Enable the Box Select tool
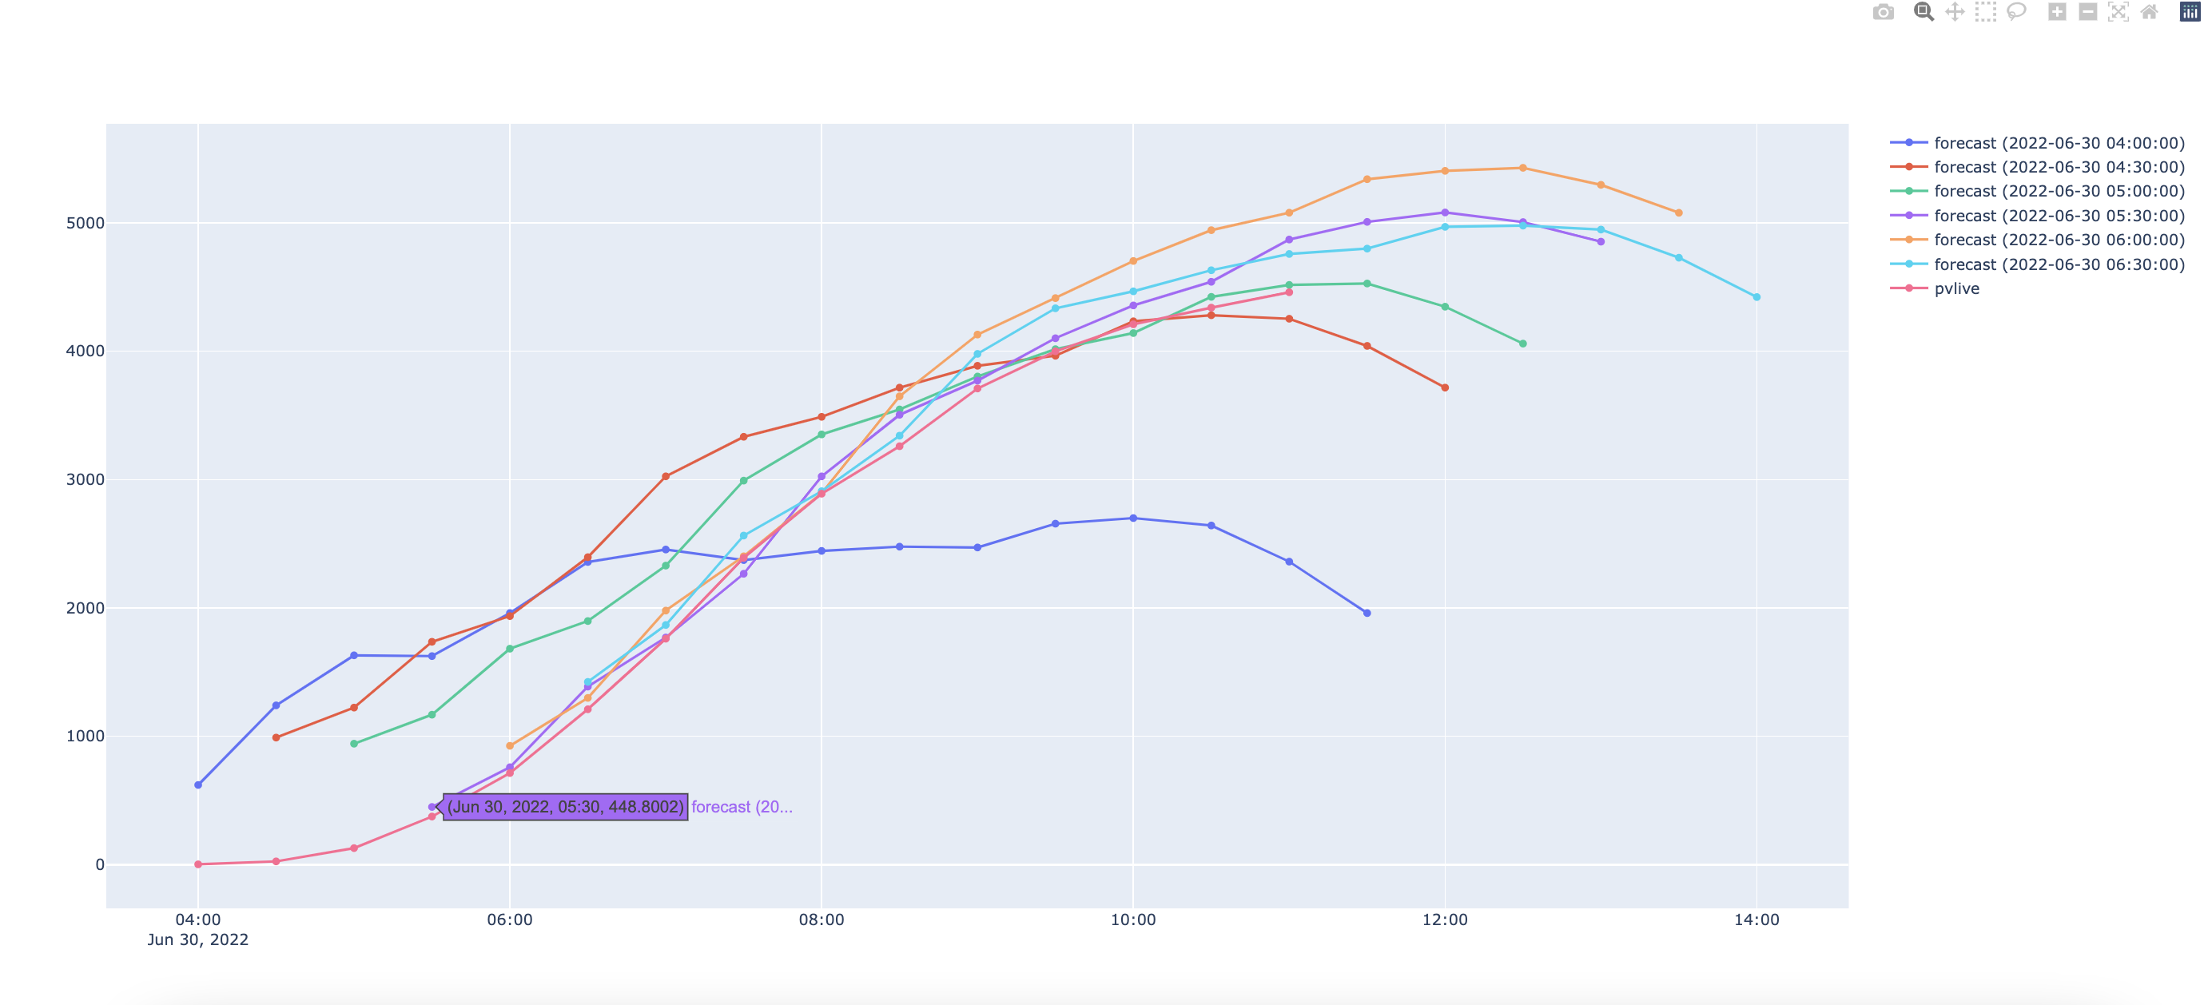This screenshot has width=2204, height=1005. click(1985, 11)
